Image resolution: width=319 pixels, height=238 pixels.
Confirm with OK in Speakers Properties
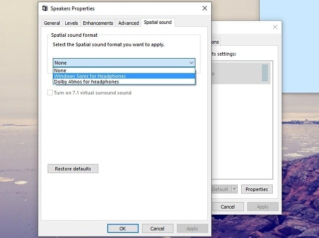(x=123, y=229)
